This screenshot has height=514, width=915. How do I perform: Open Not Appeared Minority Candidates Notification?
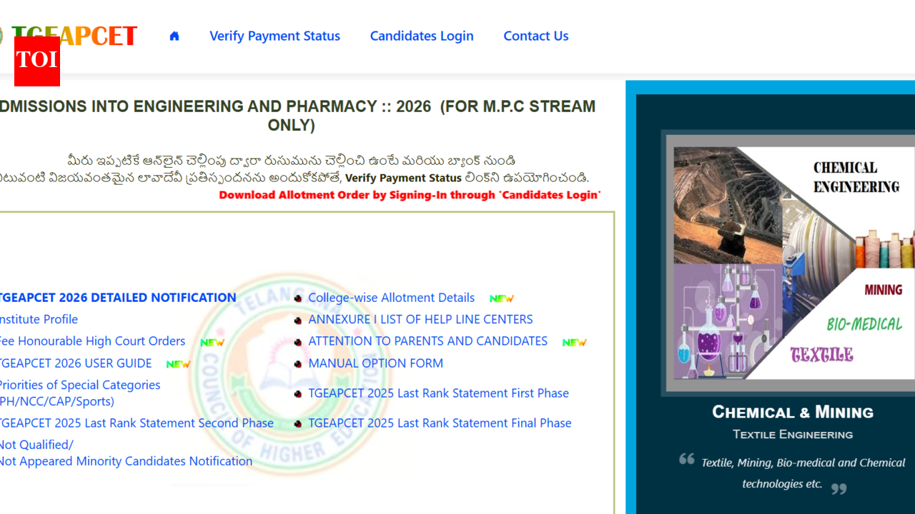[x=126, y=453]
